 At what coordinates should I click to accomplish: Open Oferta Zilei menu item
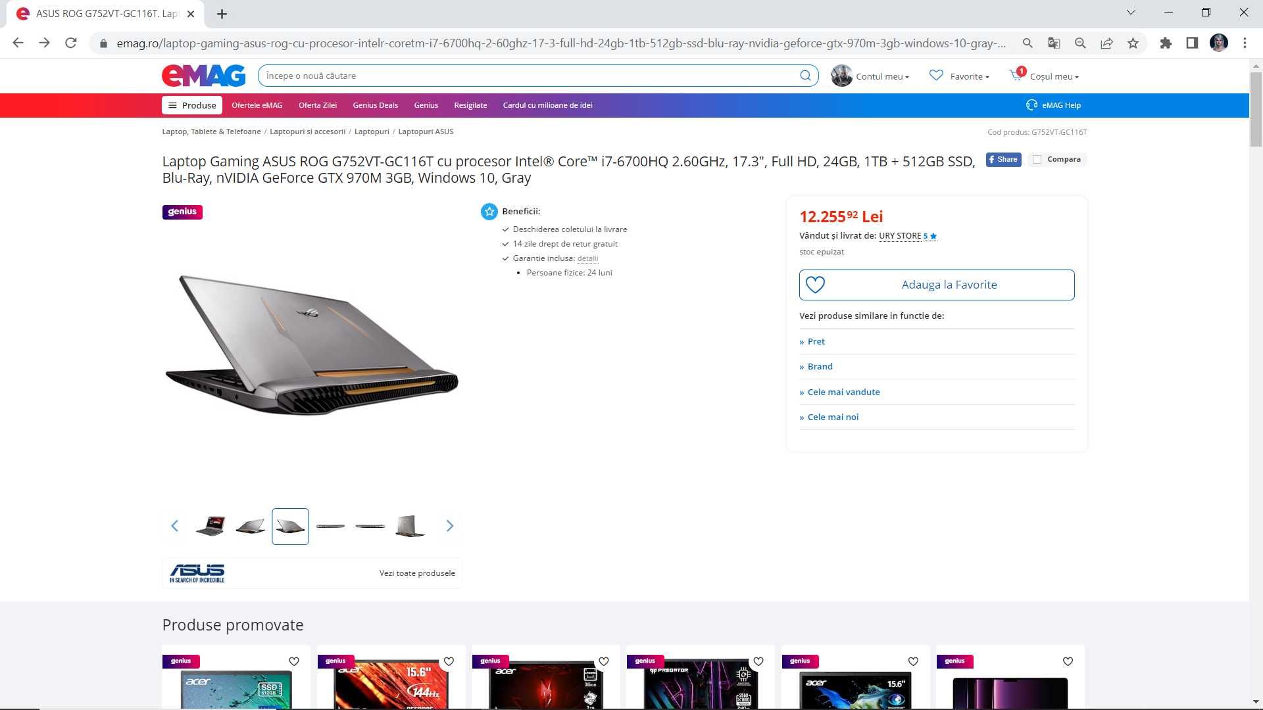[318, 105]
